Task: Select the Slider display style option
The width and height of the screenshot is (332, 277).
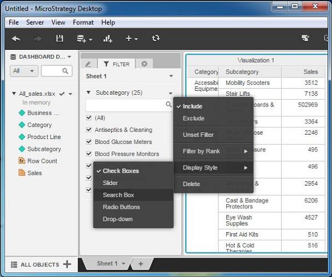Action: click(x=110, y=183)
